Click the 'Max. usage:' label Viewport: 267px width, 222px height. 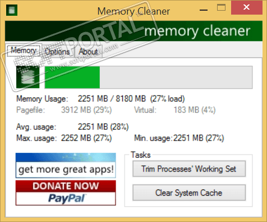coord(36,138)
